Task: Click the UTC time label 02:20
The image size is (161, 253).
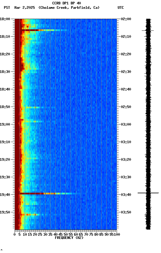Action: 126,54
